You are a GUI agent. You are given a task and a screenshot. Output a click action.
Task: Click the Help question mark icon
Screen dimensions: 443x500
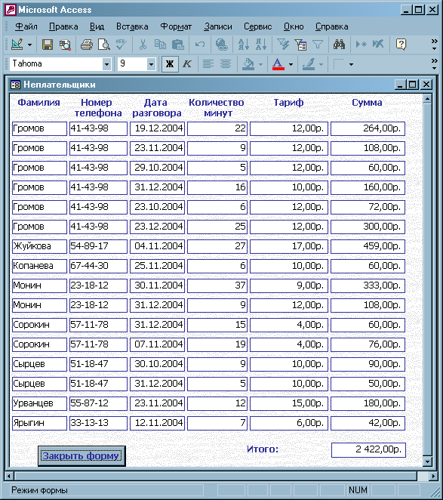(401, 45)
